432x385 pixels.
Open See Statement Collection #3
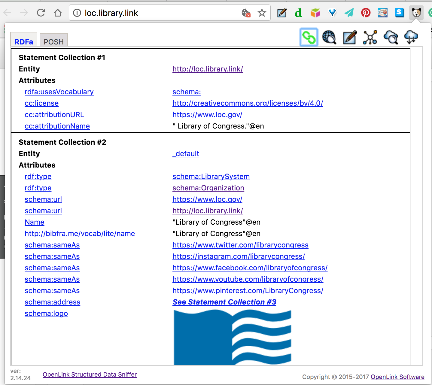coord(224,302)
